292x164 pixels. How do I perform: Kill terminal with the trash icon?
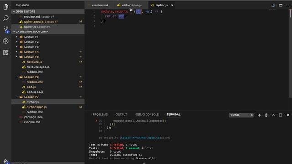coord(266,115)
